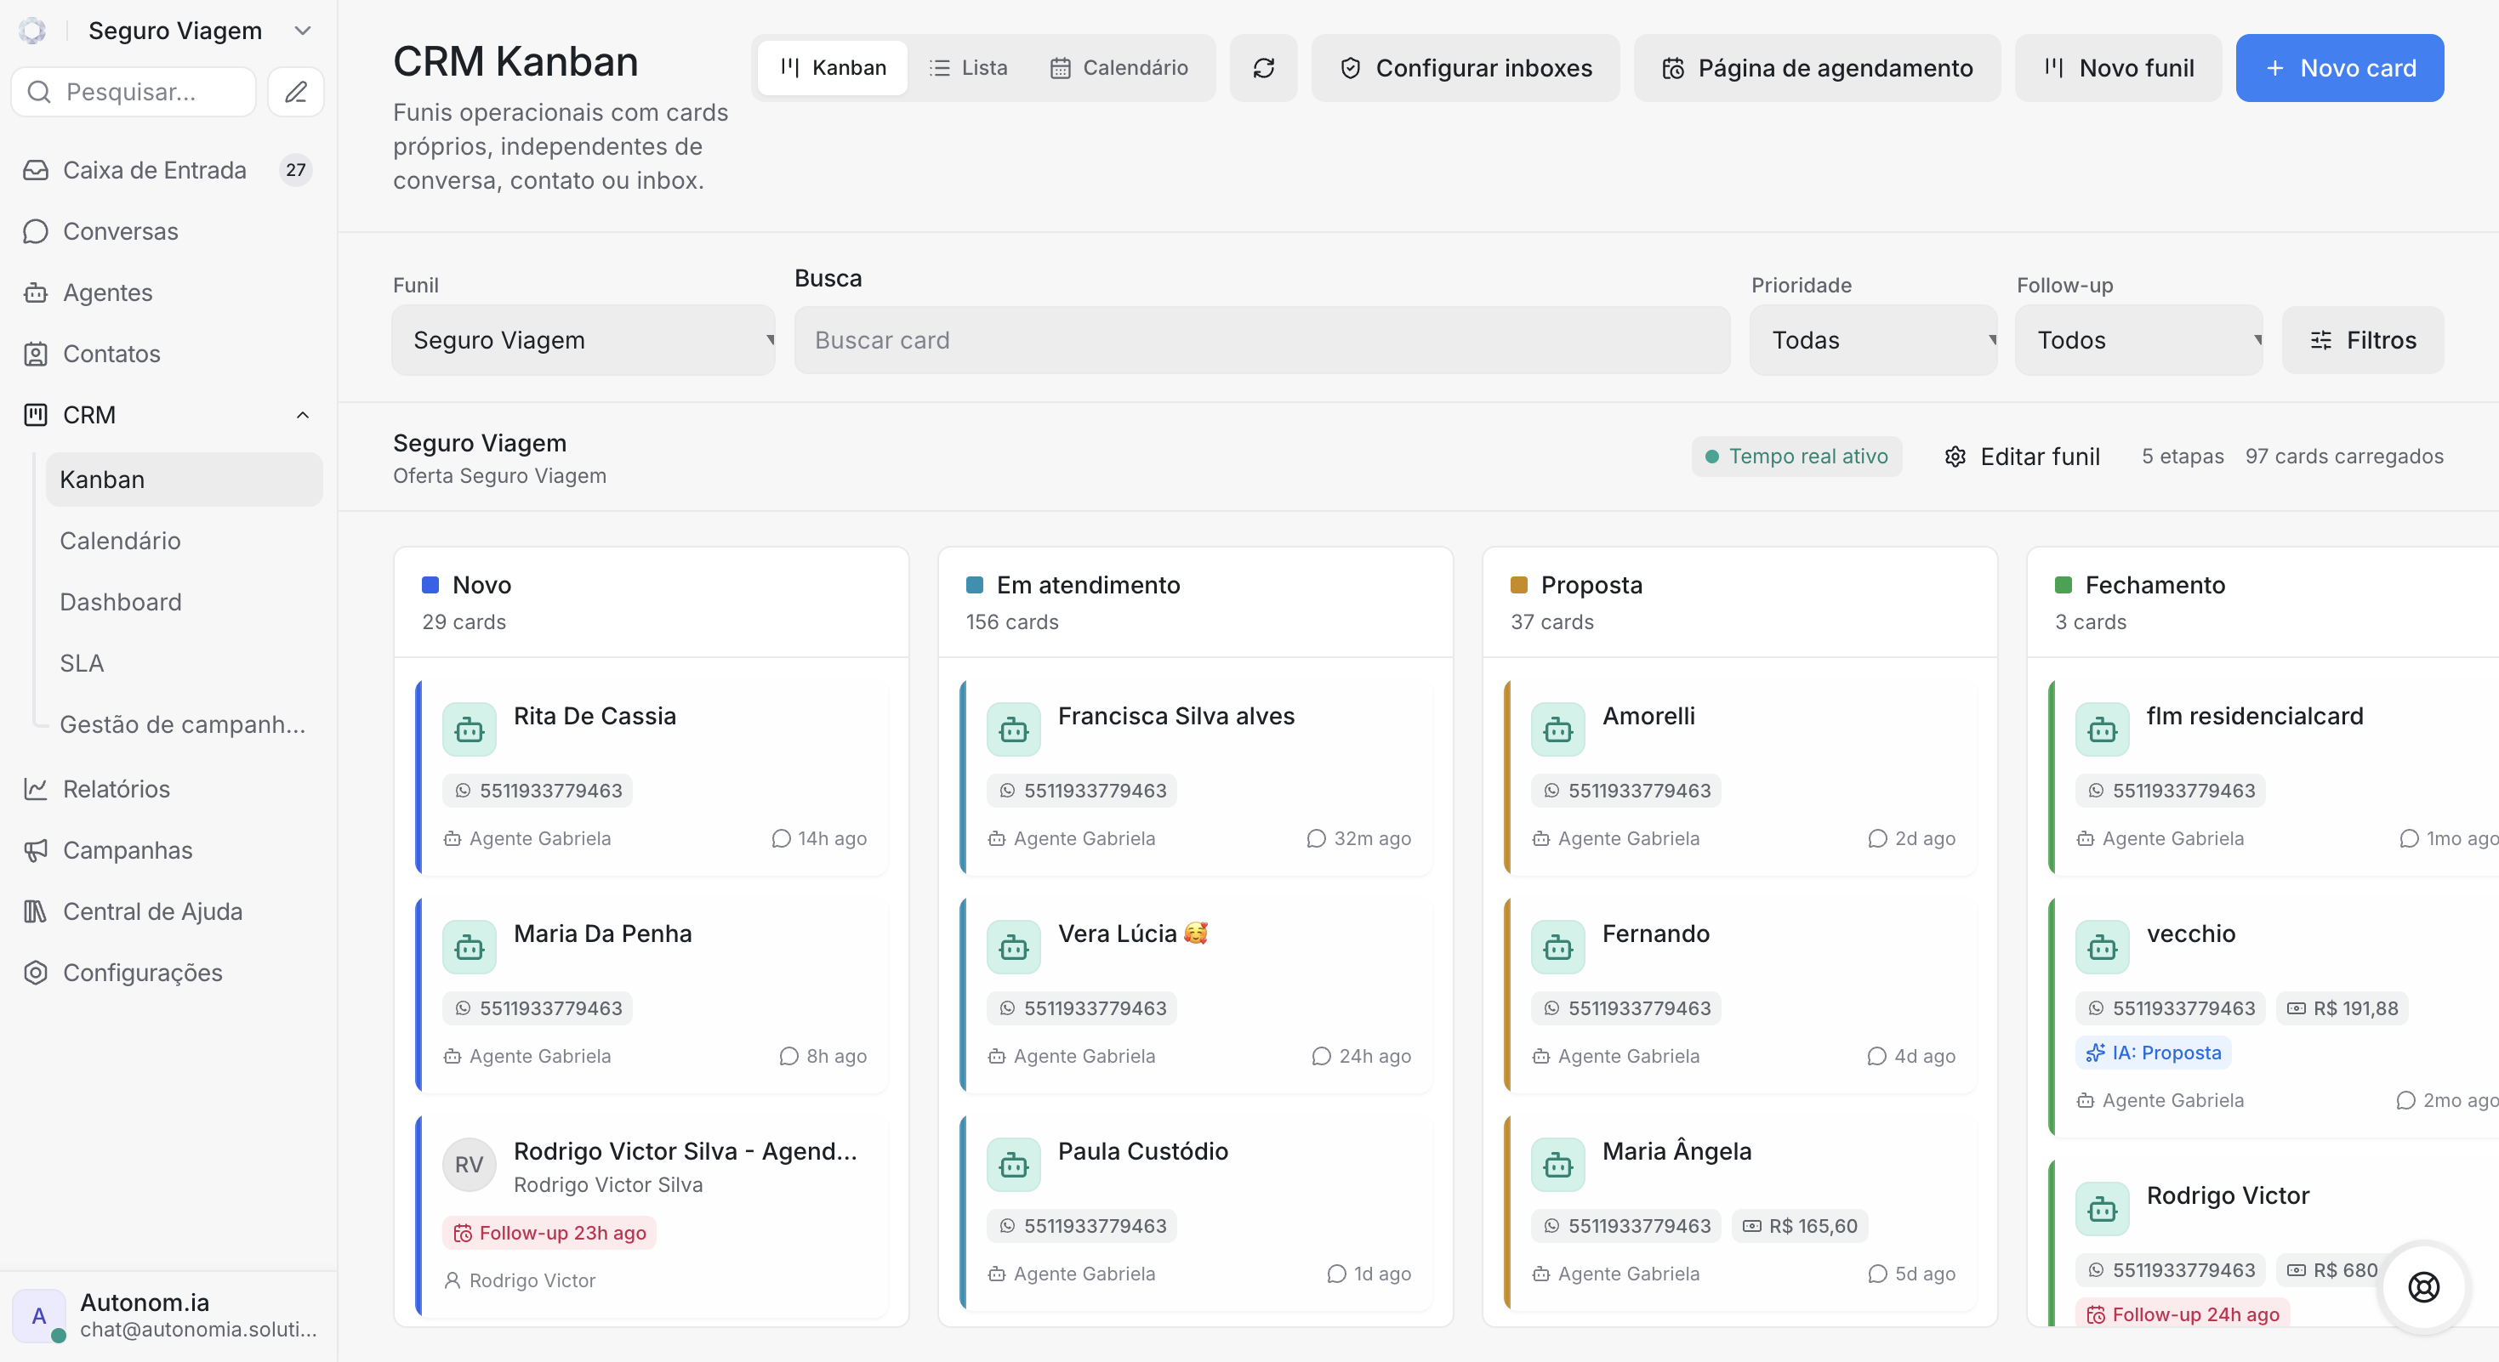
Task: Open Dashboard under CRM submenu
Action: pyautogui.click(x=185, y=602)
